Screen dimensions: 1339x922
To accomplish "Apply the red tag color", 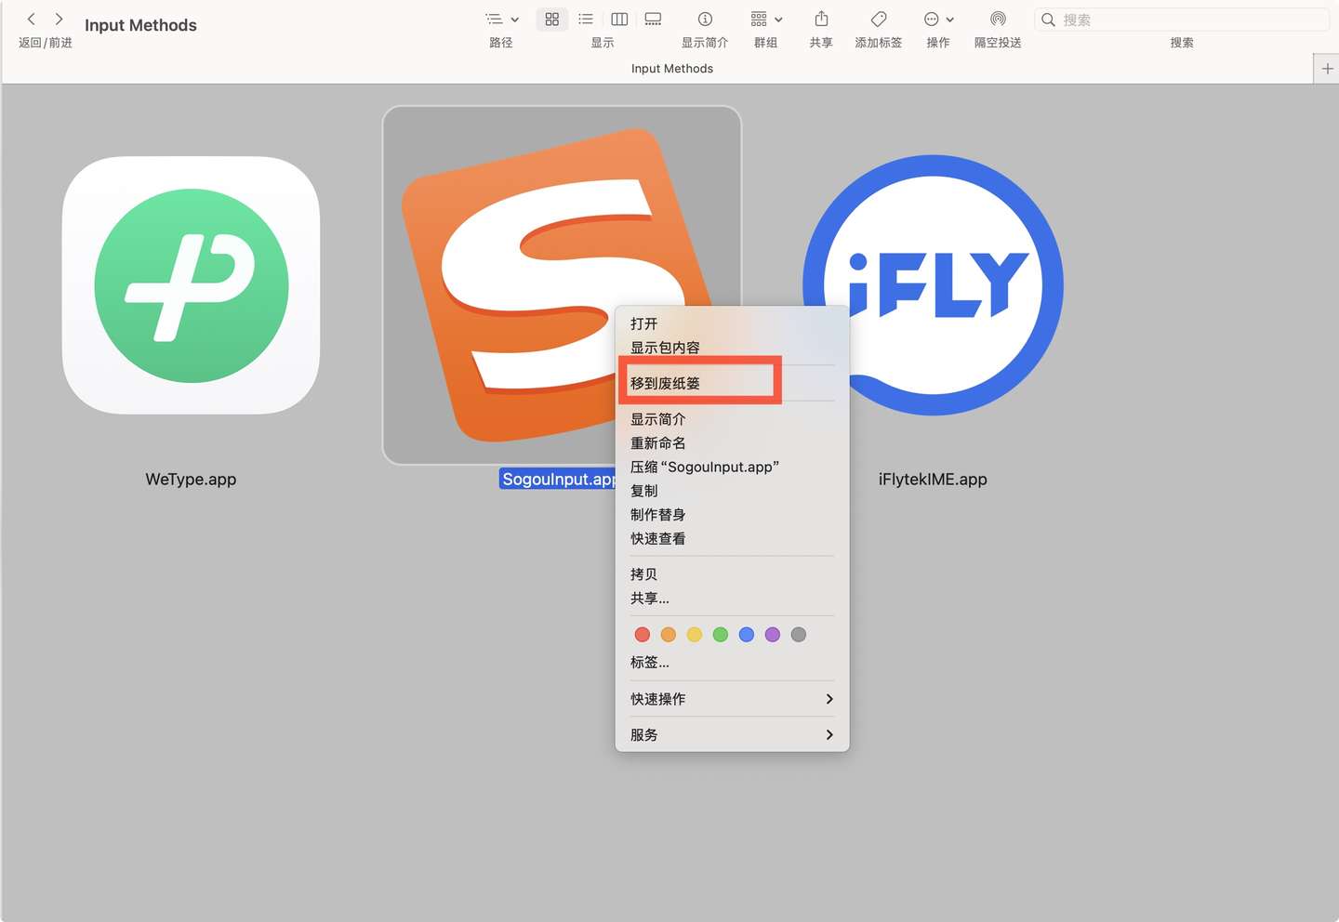I will point(643,635).
